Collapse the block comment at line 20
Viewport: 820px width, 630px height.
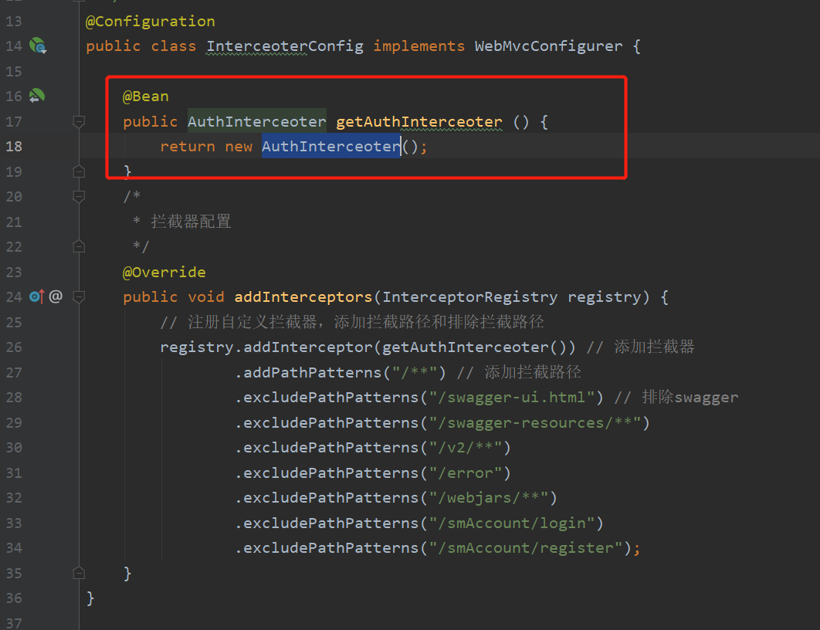coord(79,197)
